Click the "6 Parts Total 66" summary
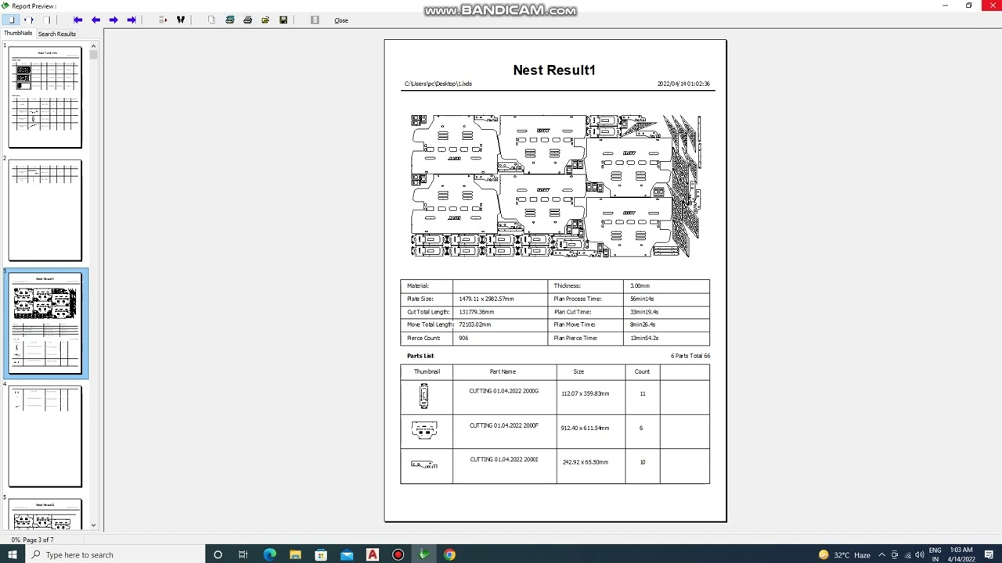The height and width of the screenshot is (563, 1002). point(690,356)
